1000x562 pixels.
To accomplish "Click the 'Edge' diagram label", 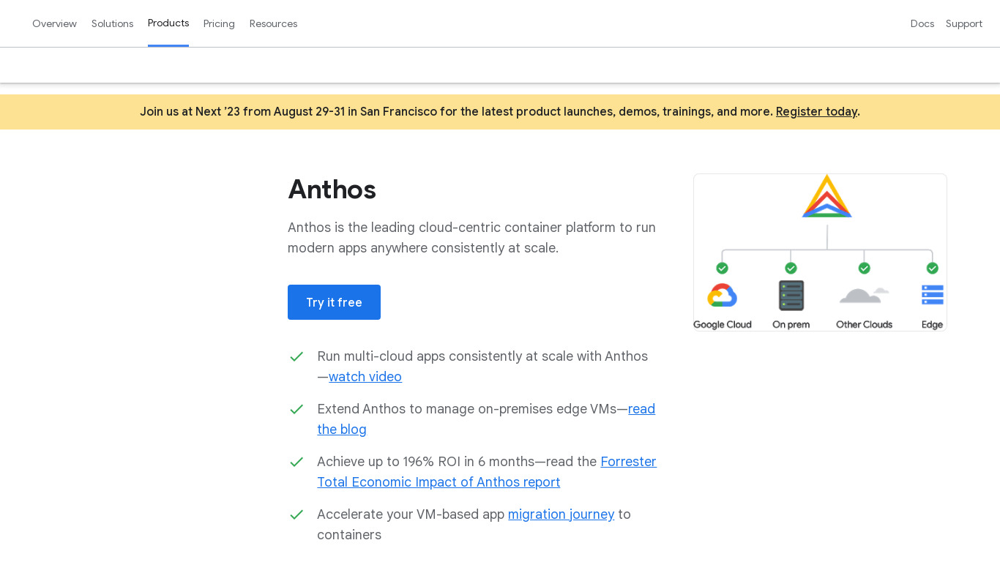I will (x=932, y=324).
